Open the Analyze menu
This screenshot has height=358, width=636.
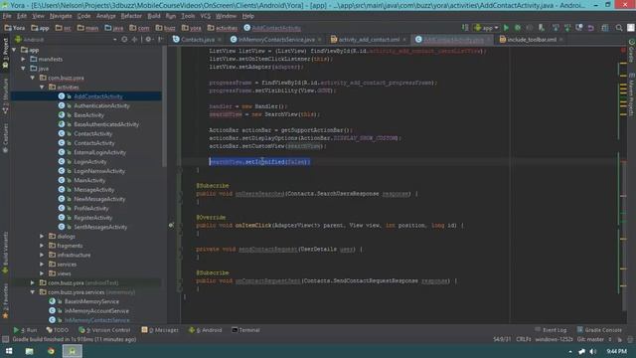(106, 16)
